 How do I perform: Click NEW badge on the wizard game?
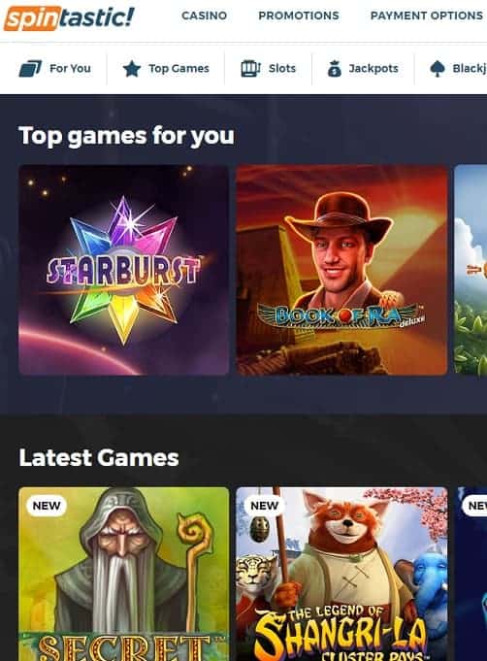[47, 506]
